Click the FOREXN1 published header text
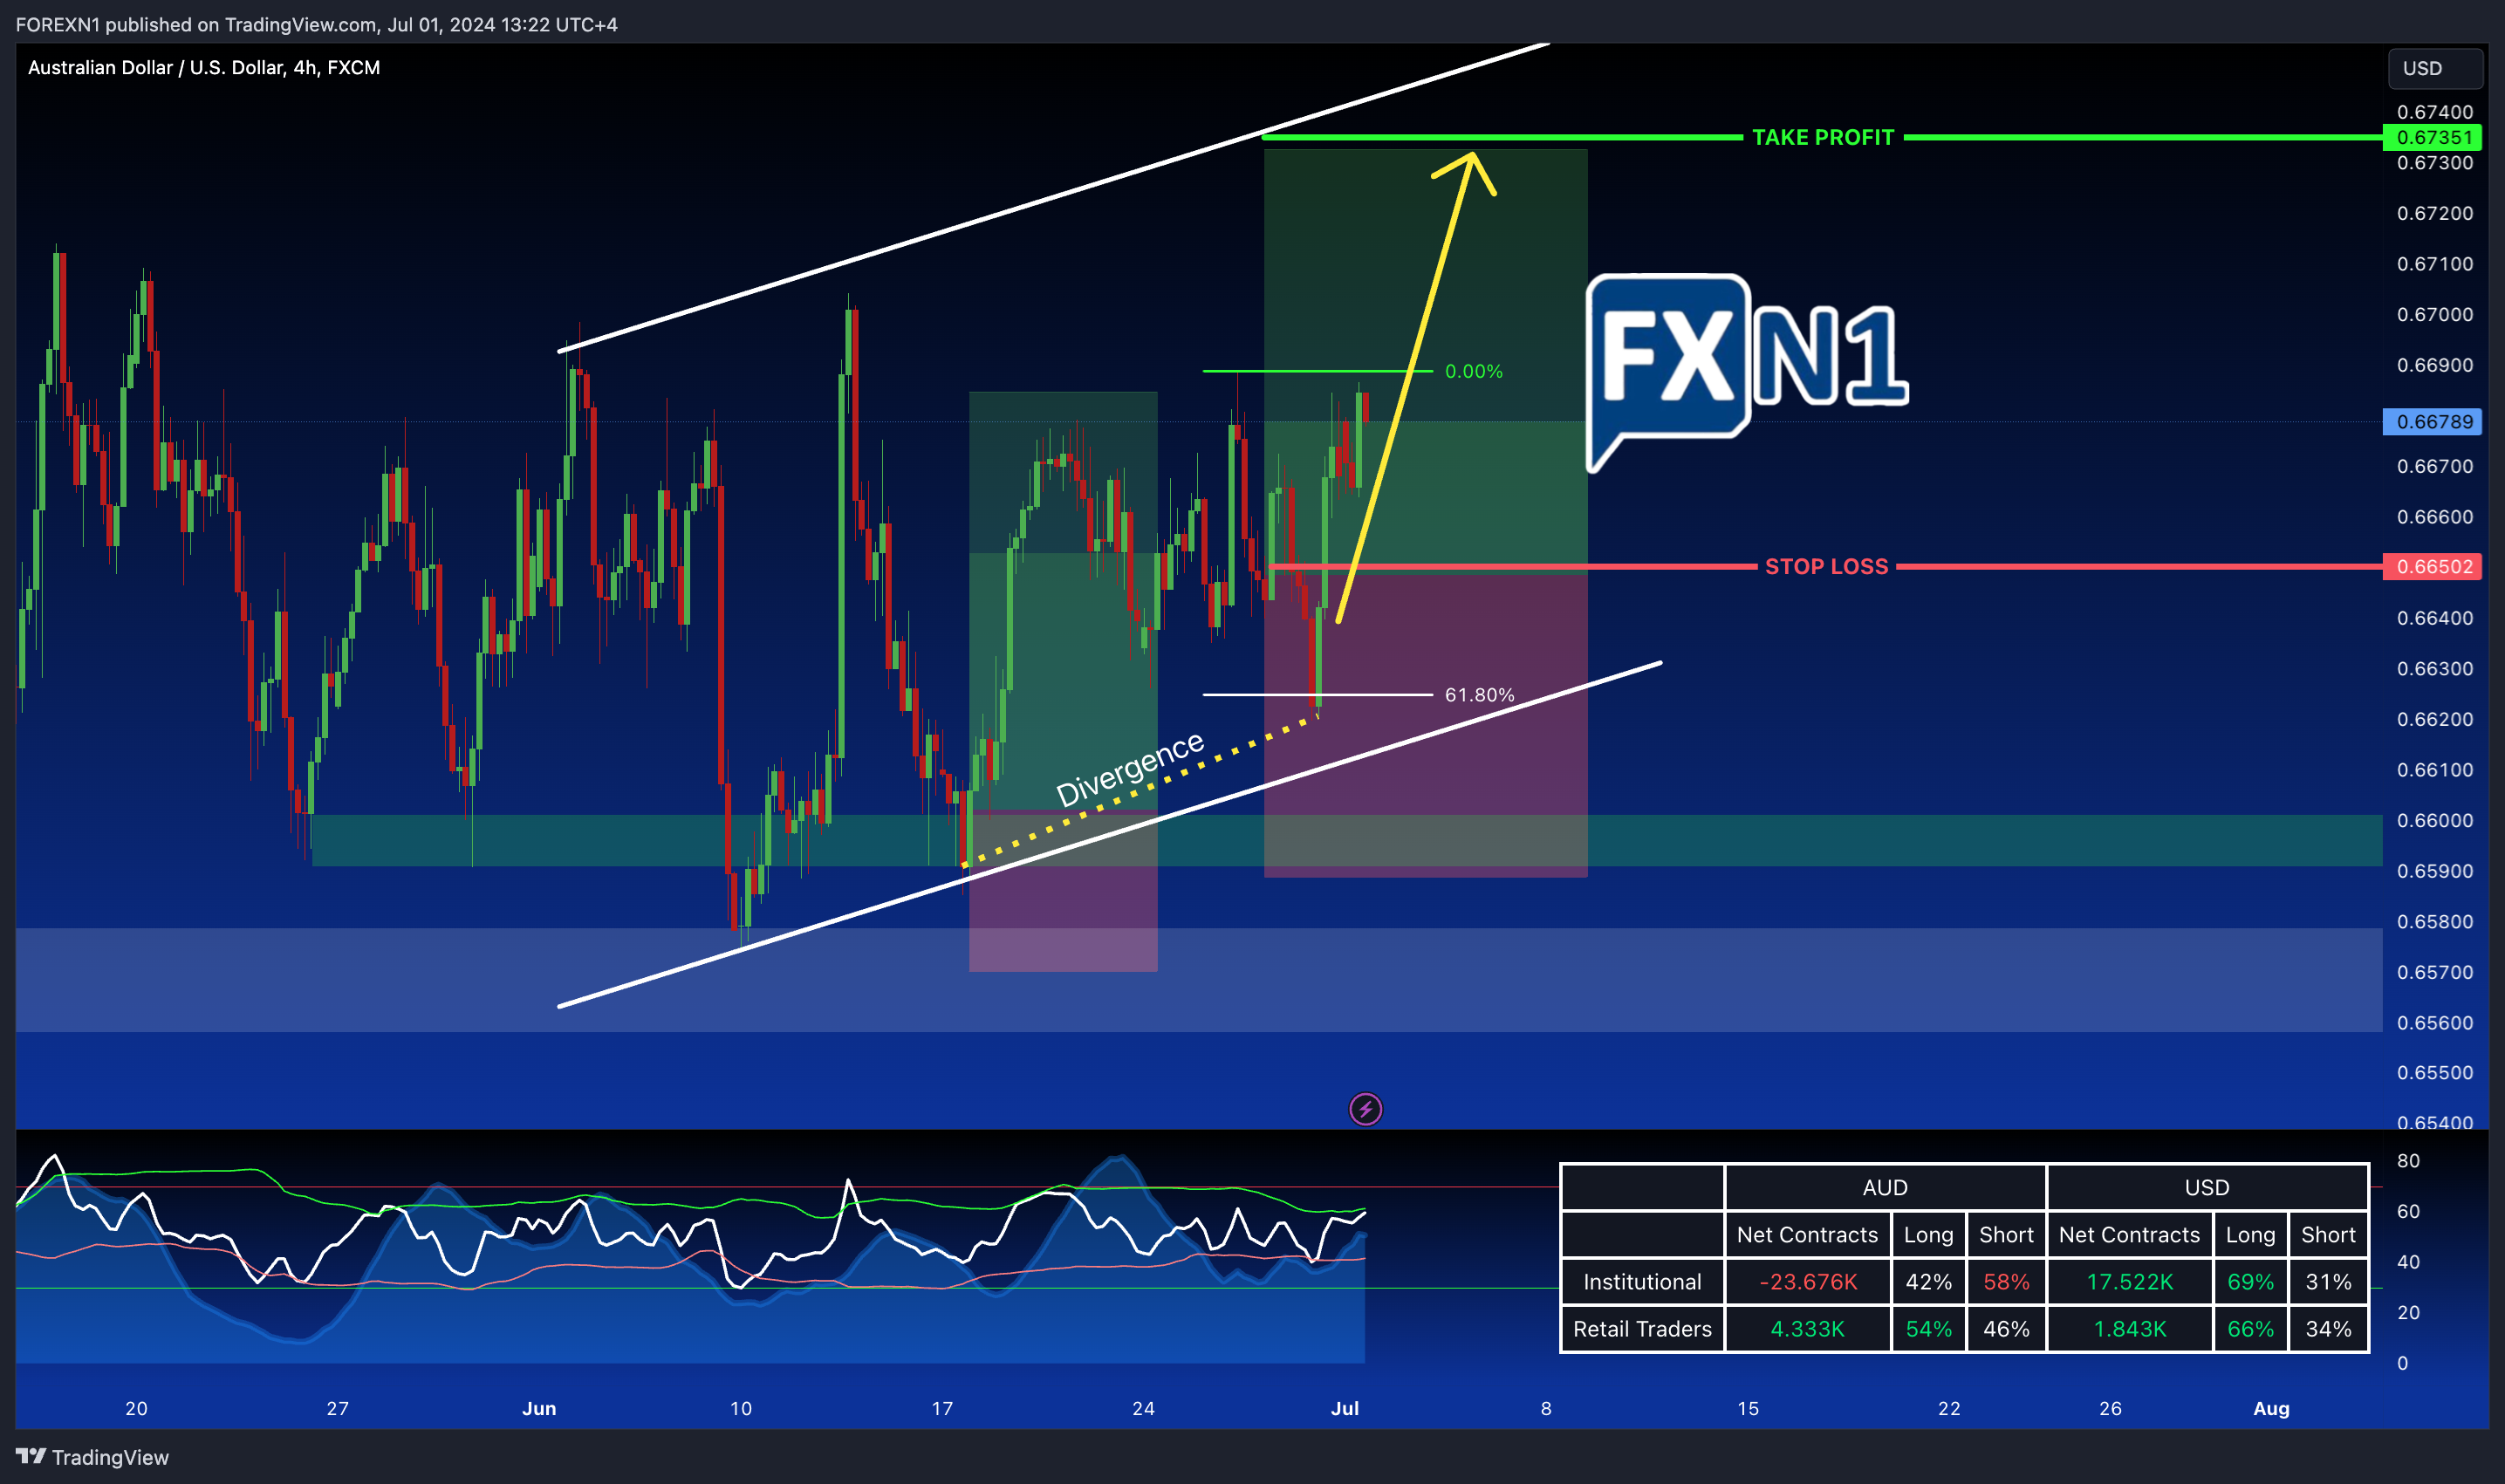The width and height of the screenshot is (2505, 1484). [316, 24]
